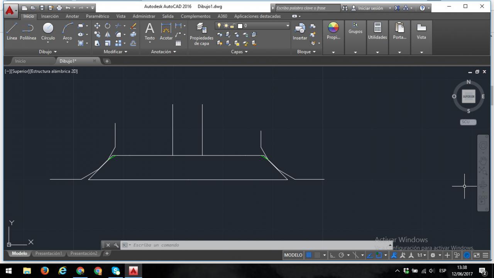Toggle the grid display in status bar
Screen dimensions: 494x278
(x=309, y=255)
